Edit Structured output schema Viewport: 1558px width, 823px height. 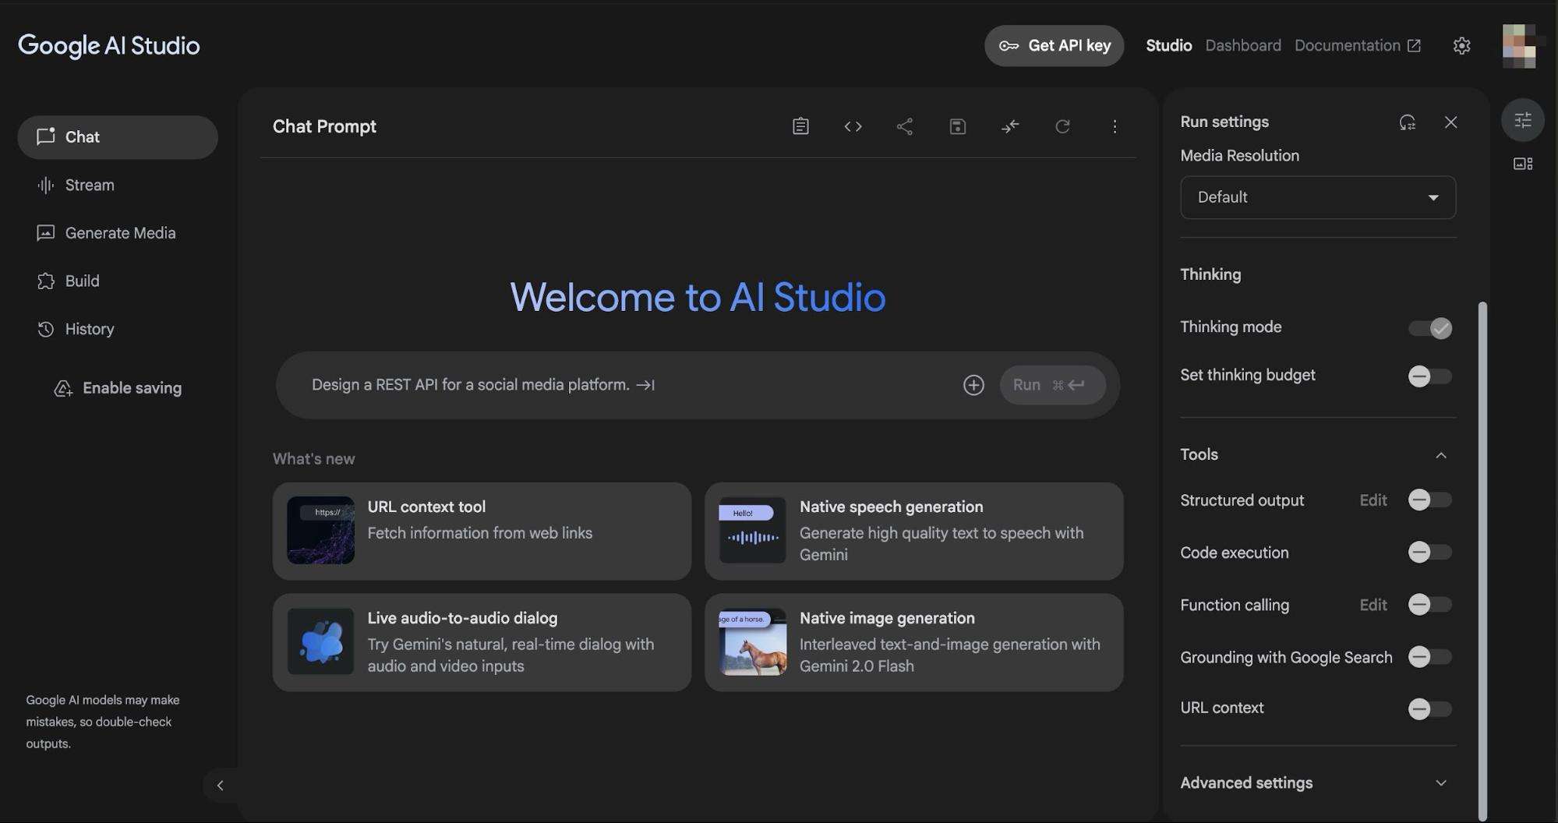(x=1373, y=500)
